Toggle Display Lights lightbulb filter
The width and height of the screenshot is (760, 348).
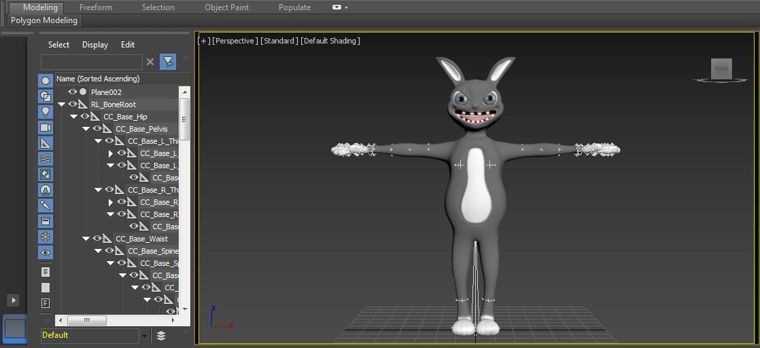(x=46, y=112)
